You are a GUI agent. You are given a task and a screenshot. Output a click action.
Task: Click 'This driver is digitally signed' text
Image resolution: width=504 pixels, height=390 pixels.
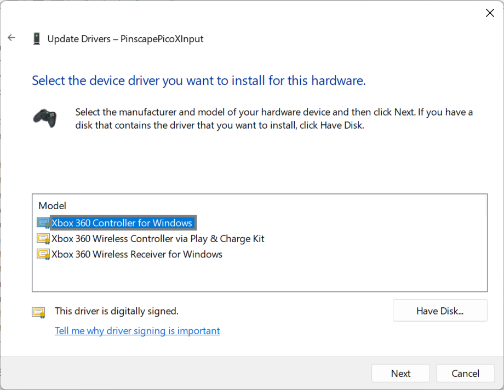point(117,311)
